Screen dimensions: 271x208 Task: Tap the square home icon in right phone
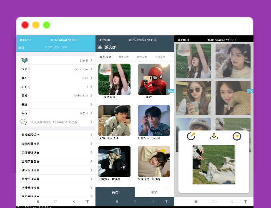tap(214, 201)
